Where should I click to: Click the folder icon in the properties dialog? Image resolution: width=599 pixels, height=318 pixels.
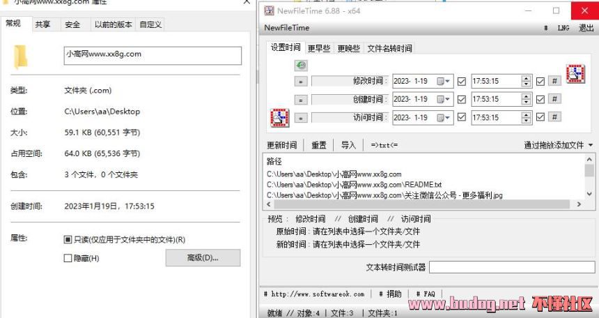tap(21, 56)
